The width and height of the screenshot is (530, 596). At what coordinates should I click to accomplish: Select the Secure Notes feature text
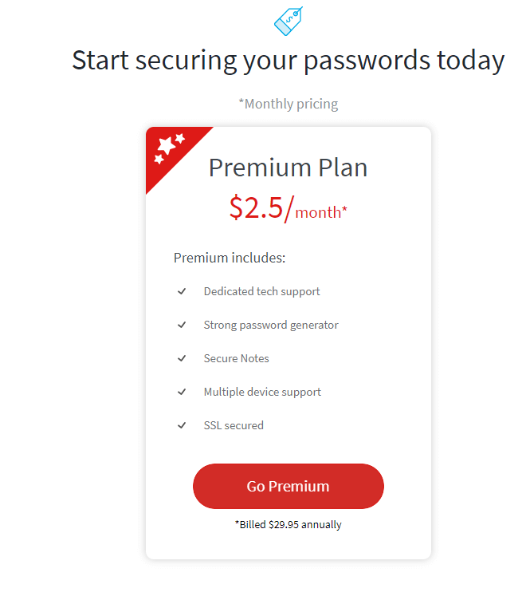(x=236, y=358)
